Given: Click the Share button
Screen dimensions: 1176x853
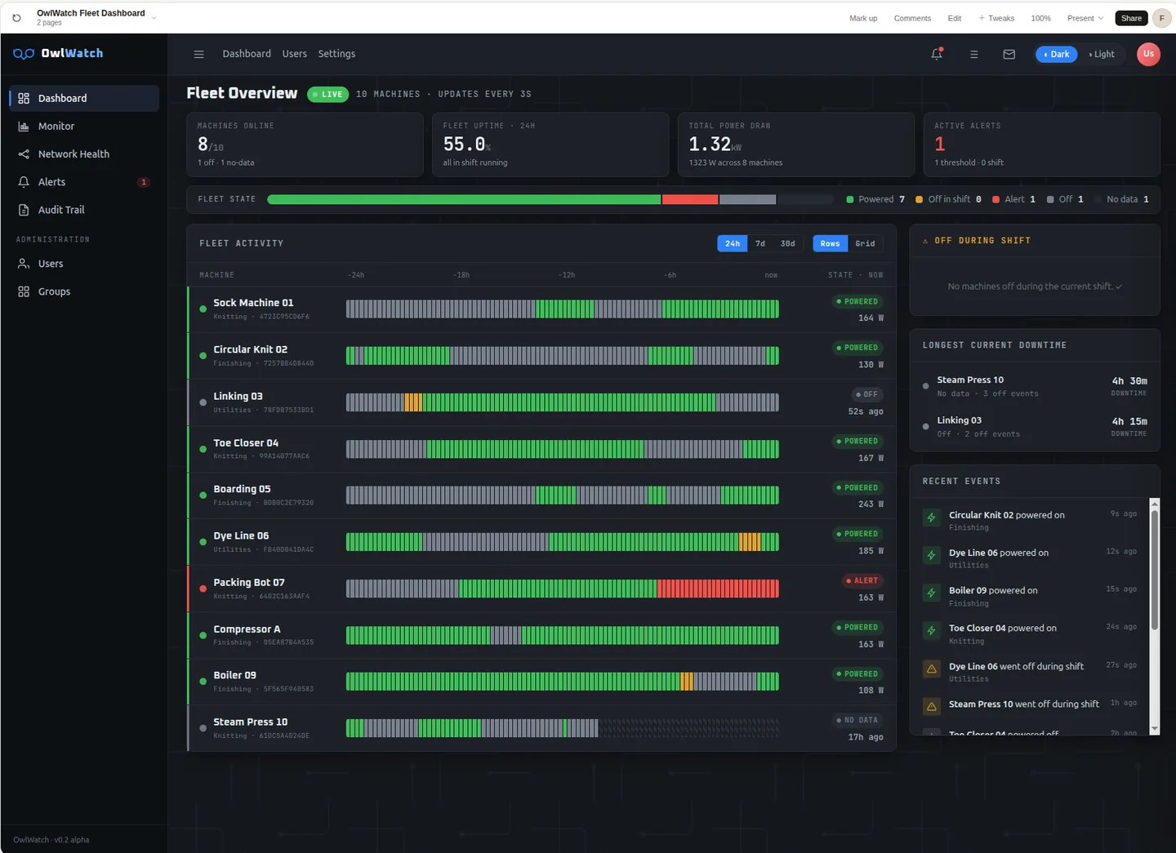Looking at the screenshot, I should 1131,18.
